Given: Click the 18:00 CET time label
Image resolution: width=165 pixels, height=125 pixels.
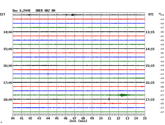Looking at the screenshot, I should point(8,99).
